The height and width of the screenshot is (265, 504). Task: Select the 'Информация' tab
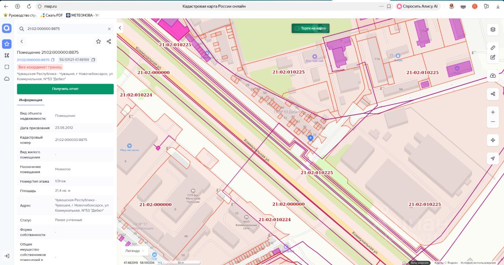pos(31,100)
